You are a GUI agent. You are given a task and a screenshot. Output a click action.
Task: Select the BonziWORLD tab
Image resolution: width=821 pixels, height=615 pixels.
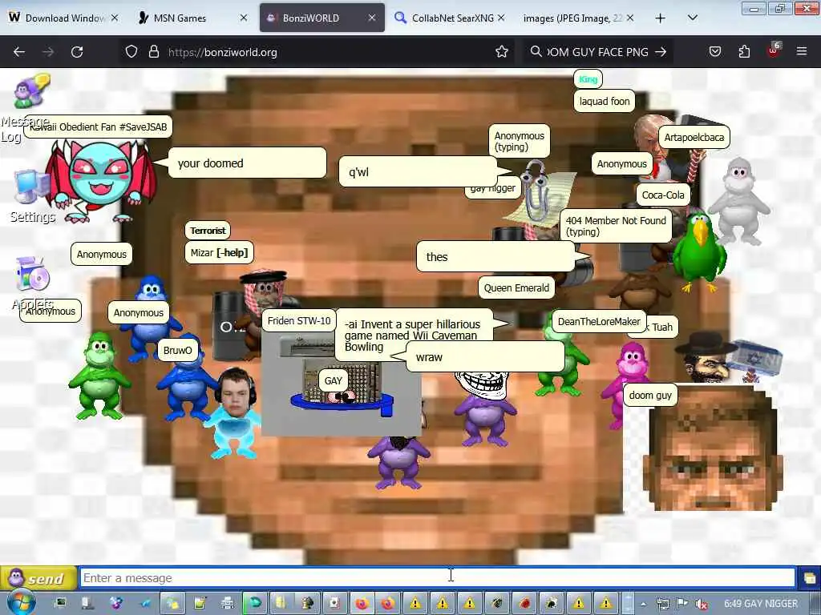322,18
